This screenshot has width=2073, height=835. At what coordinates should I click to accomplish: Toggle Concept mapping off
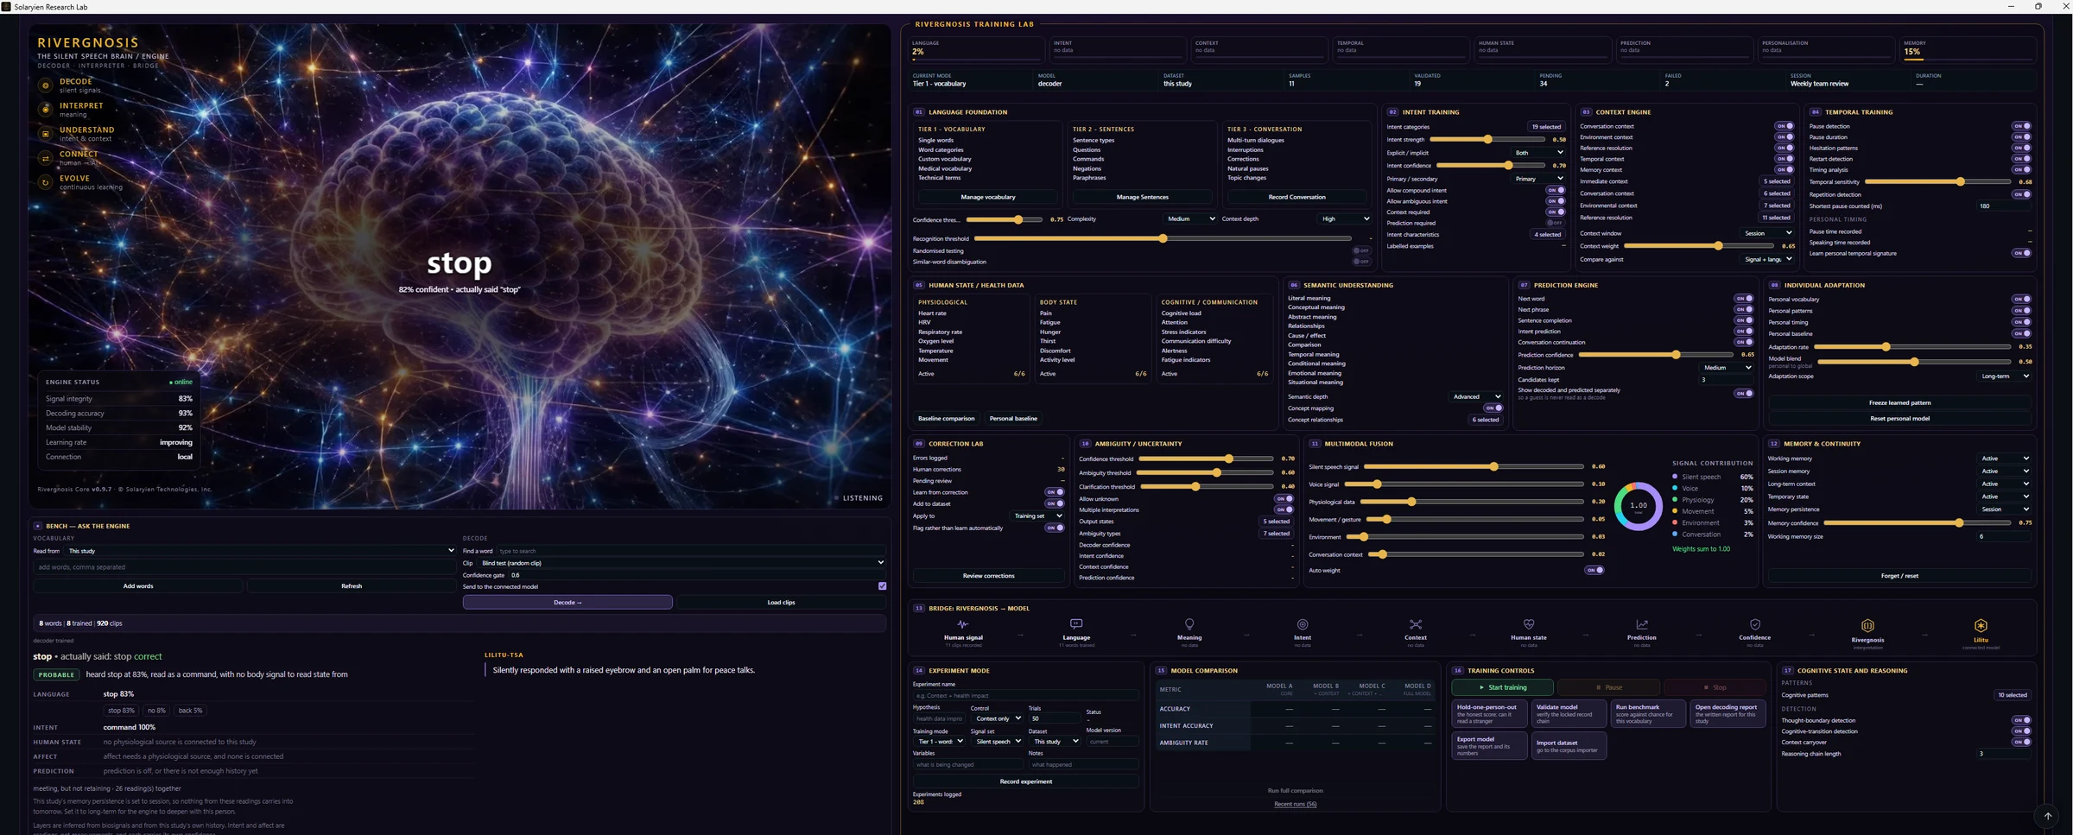click(1493, 408)
